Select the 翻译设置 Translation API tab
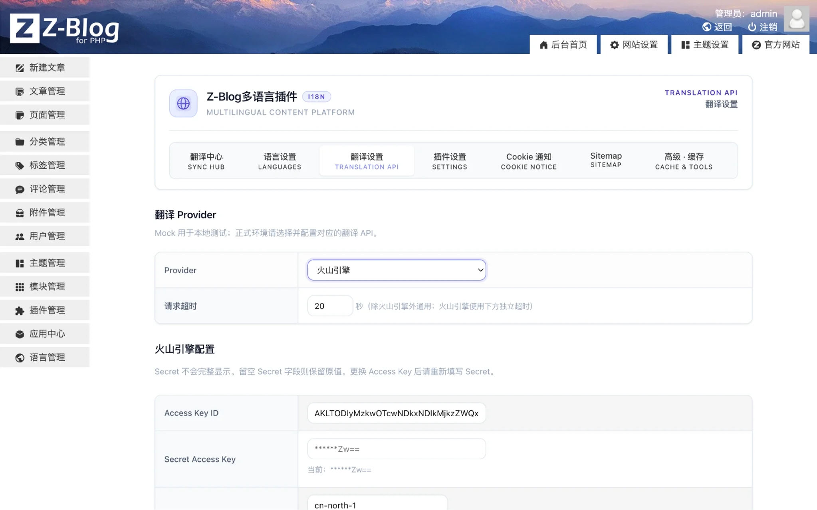The image size is (817, 510). [367, 161]
